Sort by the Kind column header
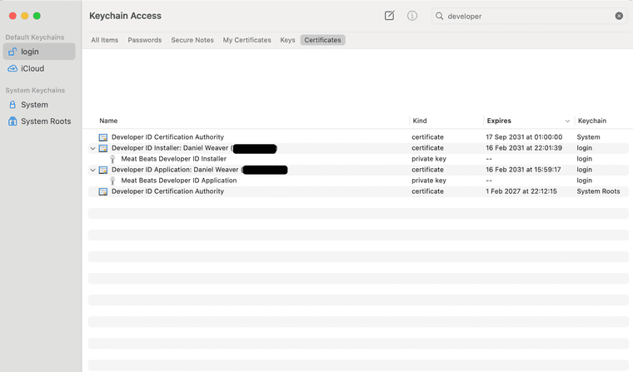The width and height of the screenshot is (633, 372). [x=420, y=121]
